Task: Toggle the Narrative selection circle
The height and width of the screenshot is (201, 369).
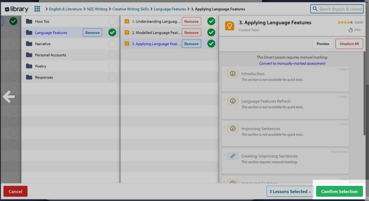Action: [x=112, y=44]
